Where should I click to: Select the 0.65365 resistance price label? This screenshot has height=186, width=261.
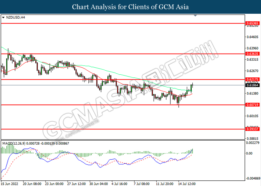click(x=252, y=23)
